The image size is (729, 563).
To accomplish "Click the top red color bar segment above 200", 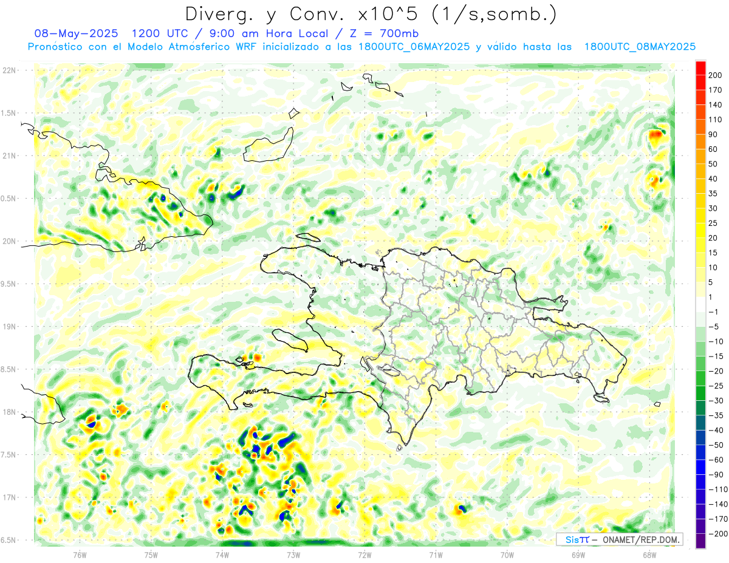I will 700,68.
